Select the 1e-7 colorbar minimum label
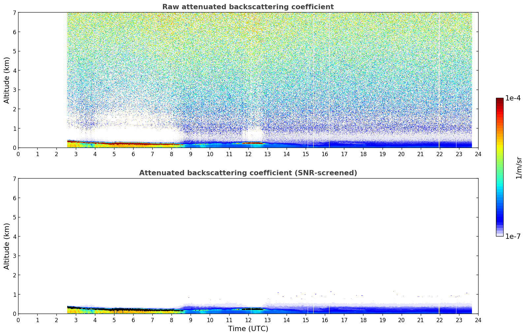The image size is (526, 336). (513, 237)
